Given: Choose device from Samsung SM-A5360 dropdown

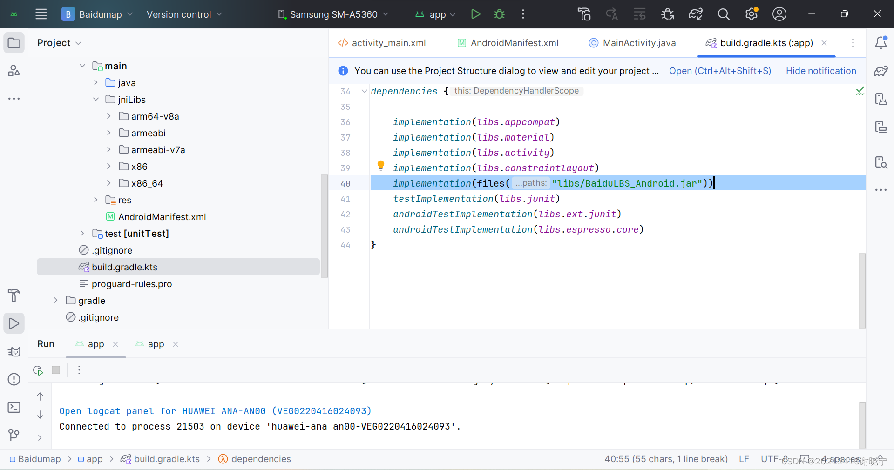Looking at the screenshot, I should click(x=333, y=14).
